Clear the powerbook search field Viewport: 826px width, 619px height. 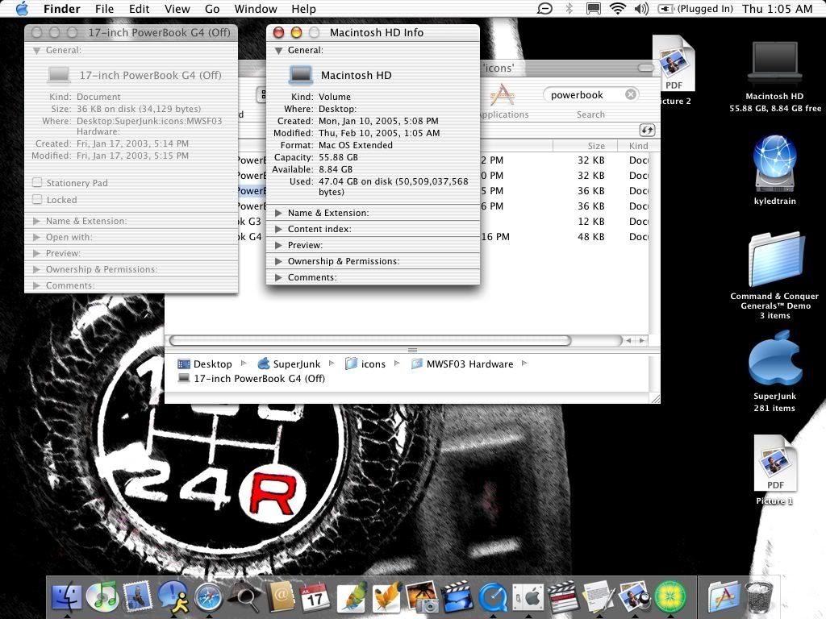pos(631,94)
